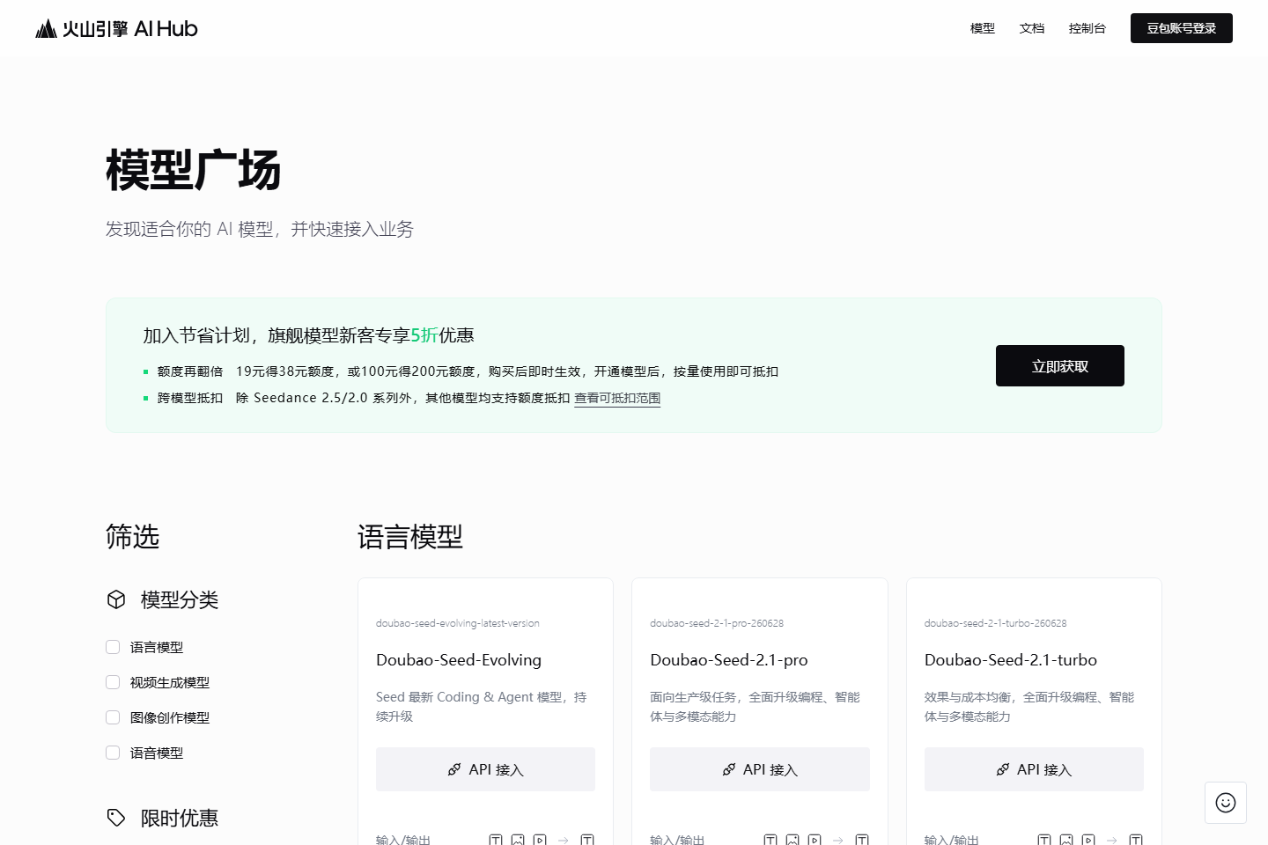Viewport: 1268px width, 845px height.
Task: Click the 模型广场 page title
Action: 194,170
